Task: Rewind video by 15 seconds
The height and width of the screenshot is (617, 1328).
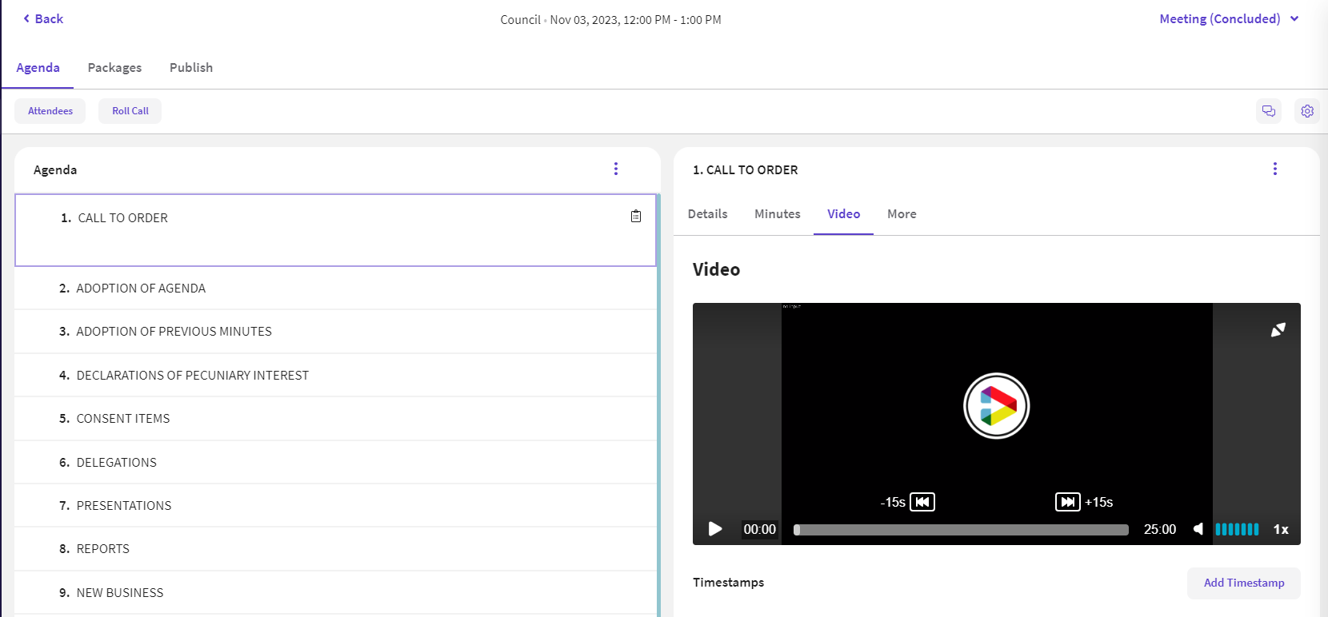Action: tap(922, 502)
